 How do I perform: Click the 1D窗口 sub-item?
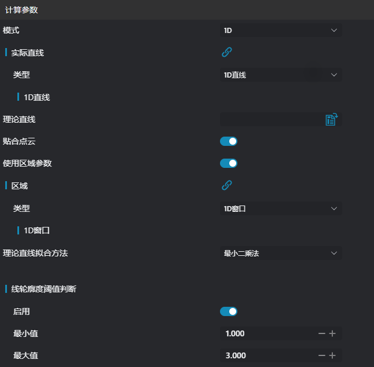[37, 230]
